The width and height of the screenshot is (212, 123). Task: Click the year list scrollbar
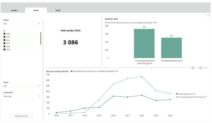[41, 38]
